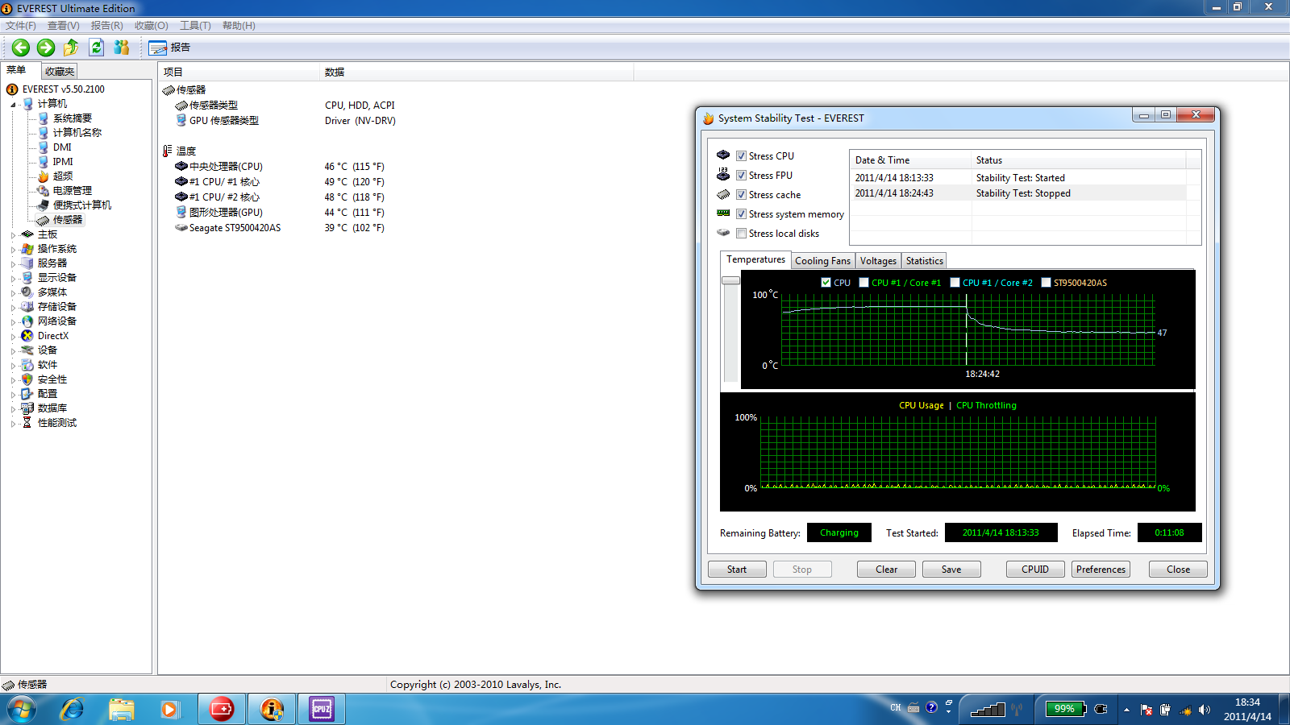Viewport: 1290px width, 725px height.
Task: Click the 安全性 shield icon
Action: [27, 379]
